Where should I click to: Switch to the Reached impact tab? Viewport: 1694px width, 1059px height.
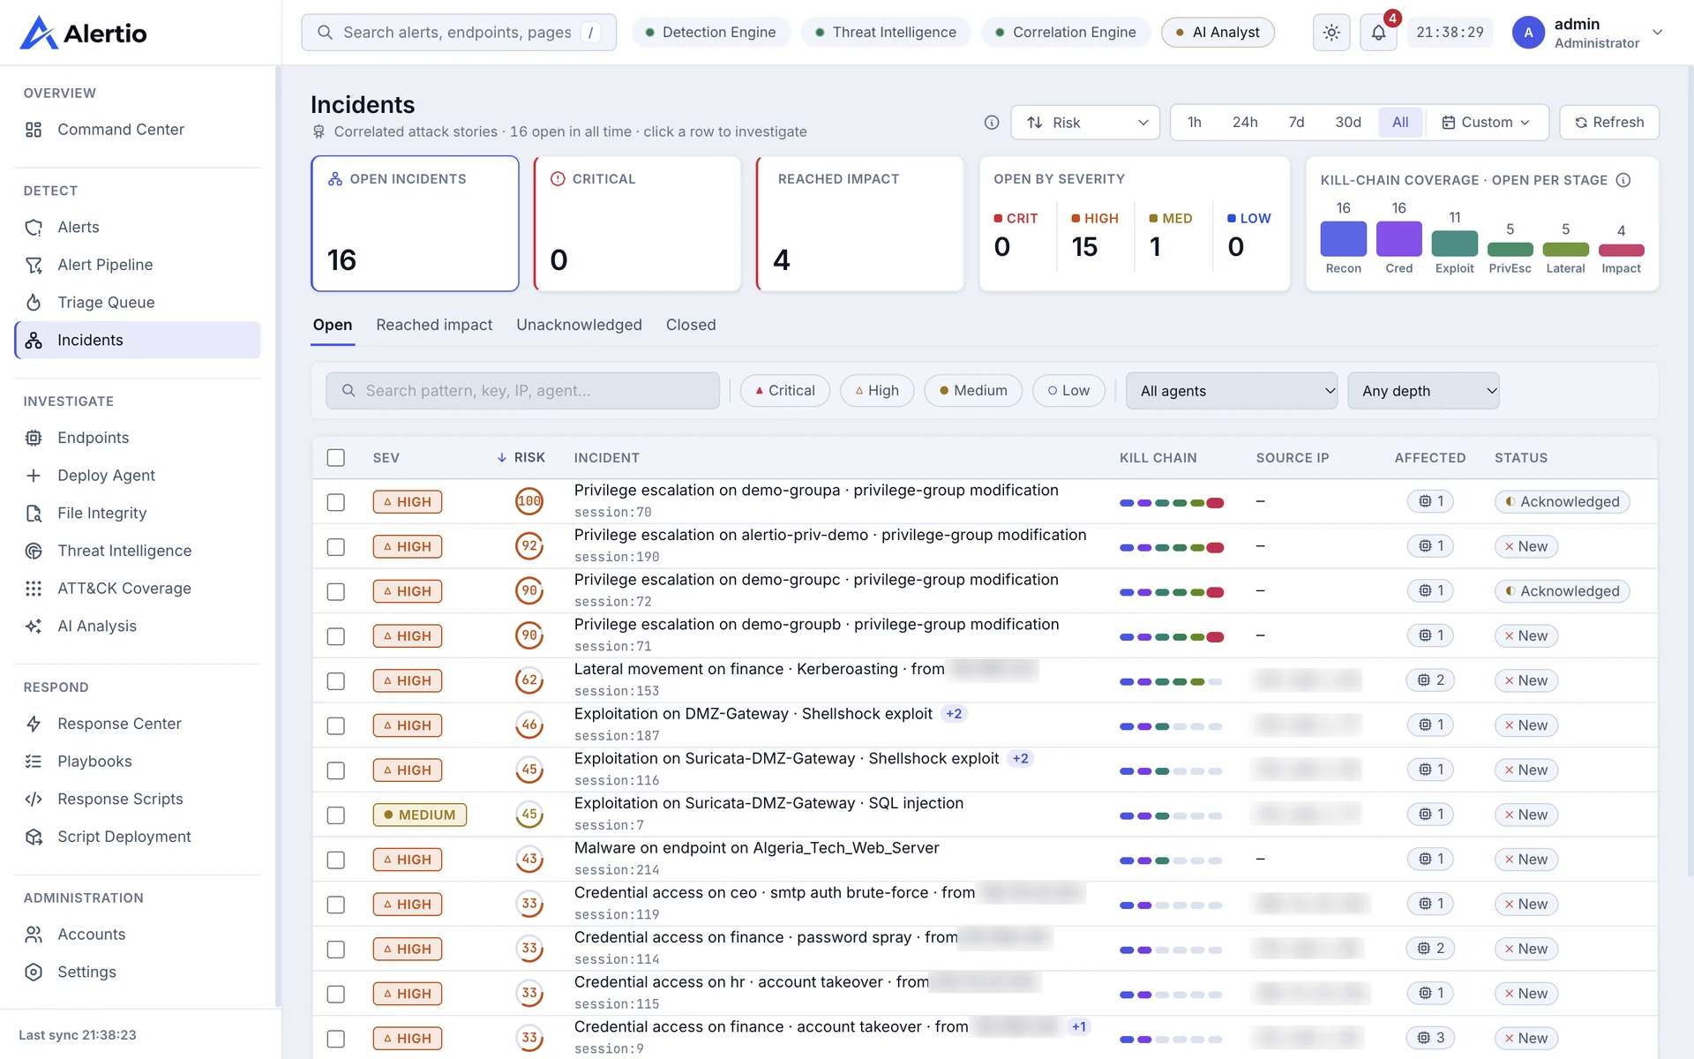434,325
